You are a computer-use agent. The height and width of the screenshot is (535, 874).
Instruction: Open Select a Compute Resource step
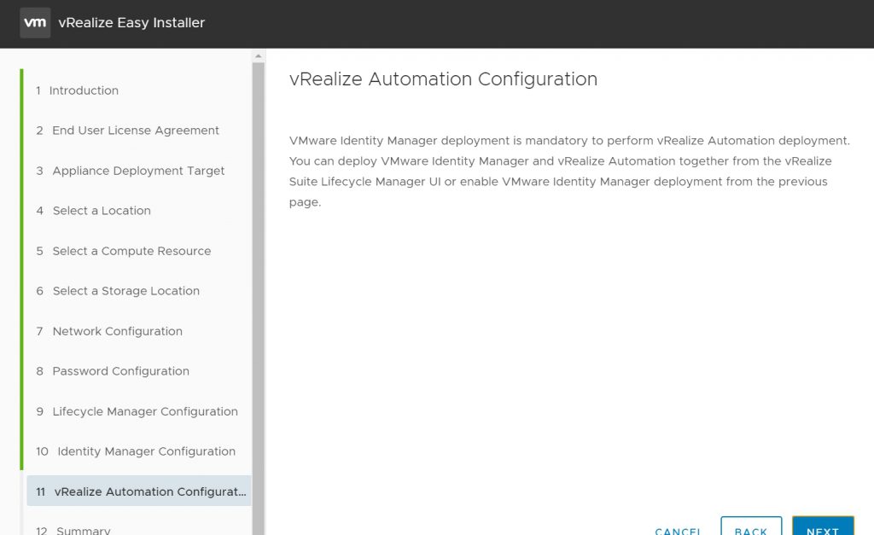[x=124, y=251]
